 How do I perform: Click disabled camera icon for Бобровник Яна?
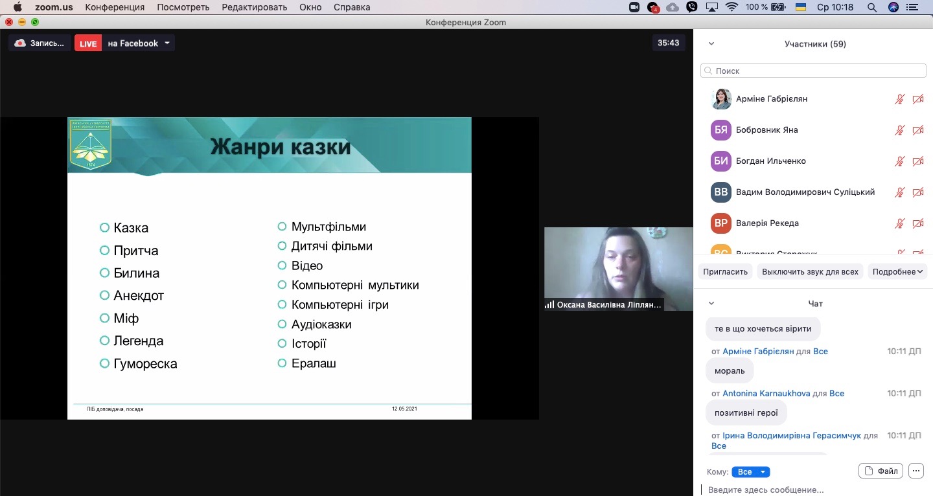click(917, 130)
